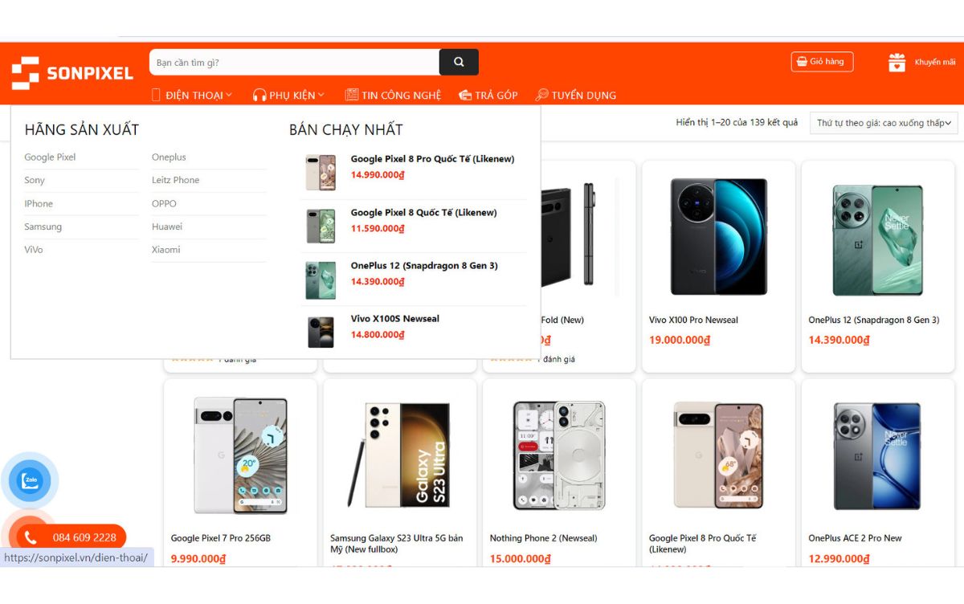Viewport: 964px width, 604px height.
Task: Open the Vivo X100S Newseal best-seller link
Action: pyautogui.click(x=395, y=319)
